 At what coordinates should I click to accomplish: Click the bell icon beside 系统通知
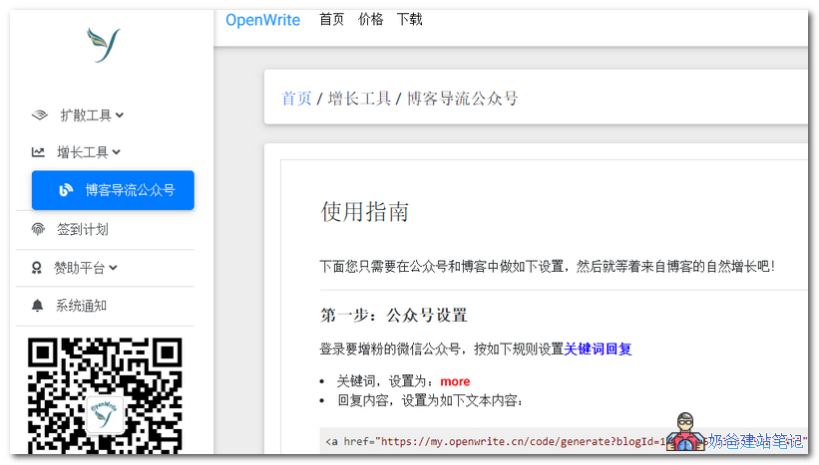pyautogui.click(x=38, y=306)
